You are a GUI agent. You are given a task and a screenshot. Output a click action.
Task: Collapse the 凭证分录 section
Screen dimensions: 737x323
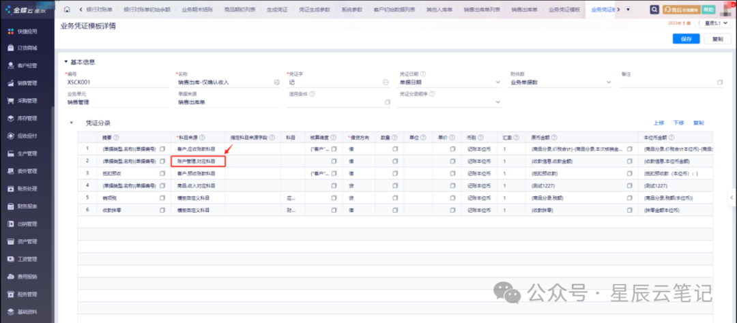72,123
